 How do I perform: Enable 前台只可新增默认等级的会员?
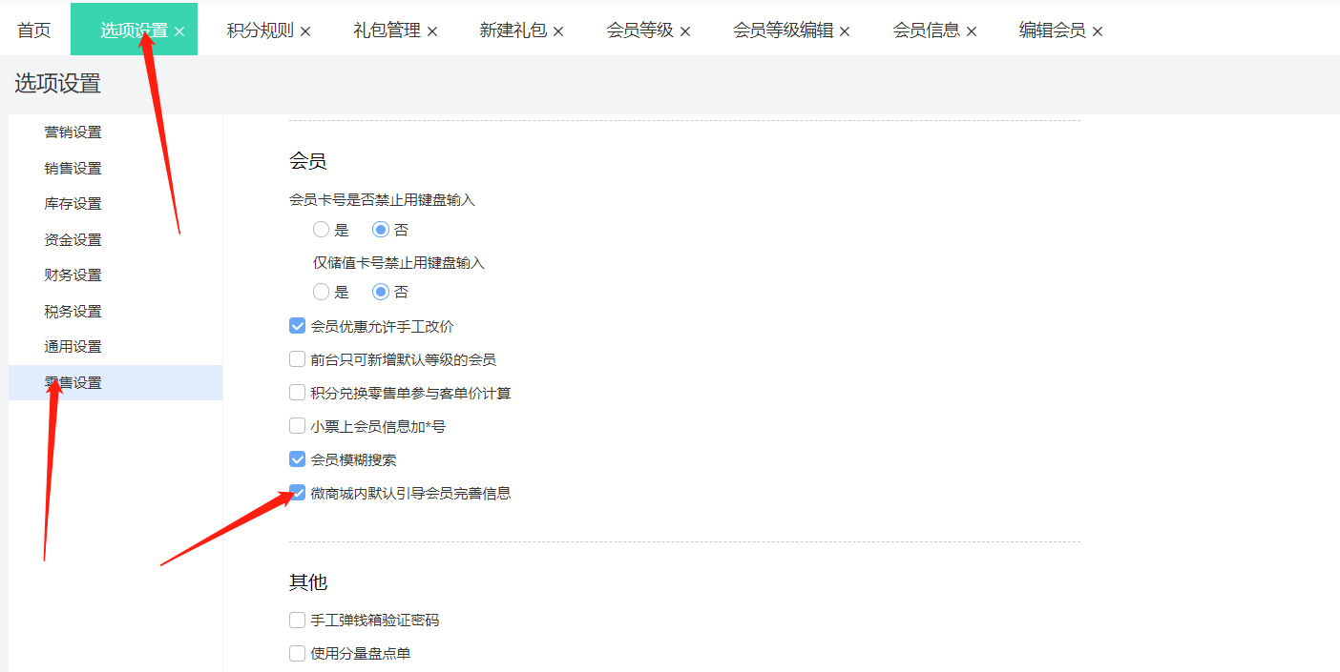click(x=297, y=358)
